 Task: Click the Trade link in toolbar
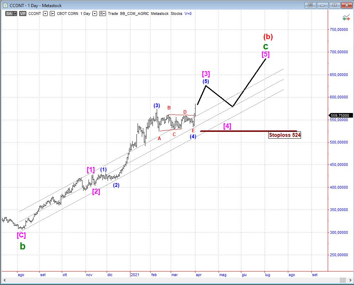click(113, 14)
